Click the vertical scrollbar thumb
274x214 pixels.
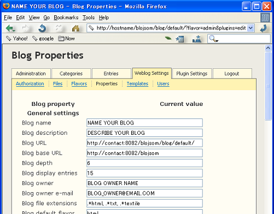[268, 86]
